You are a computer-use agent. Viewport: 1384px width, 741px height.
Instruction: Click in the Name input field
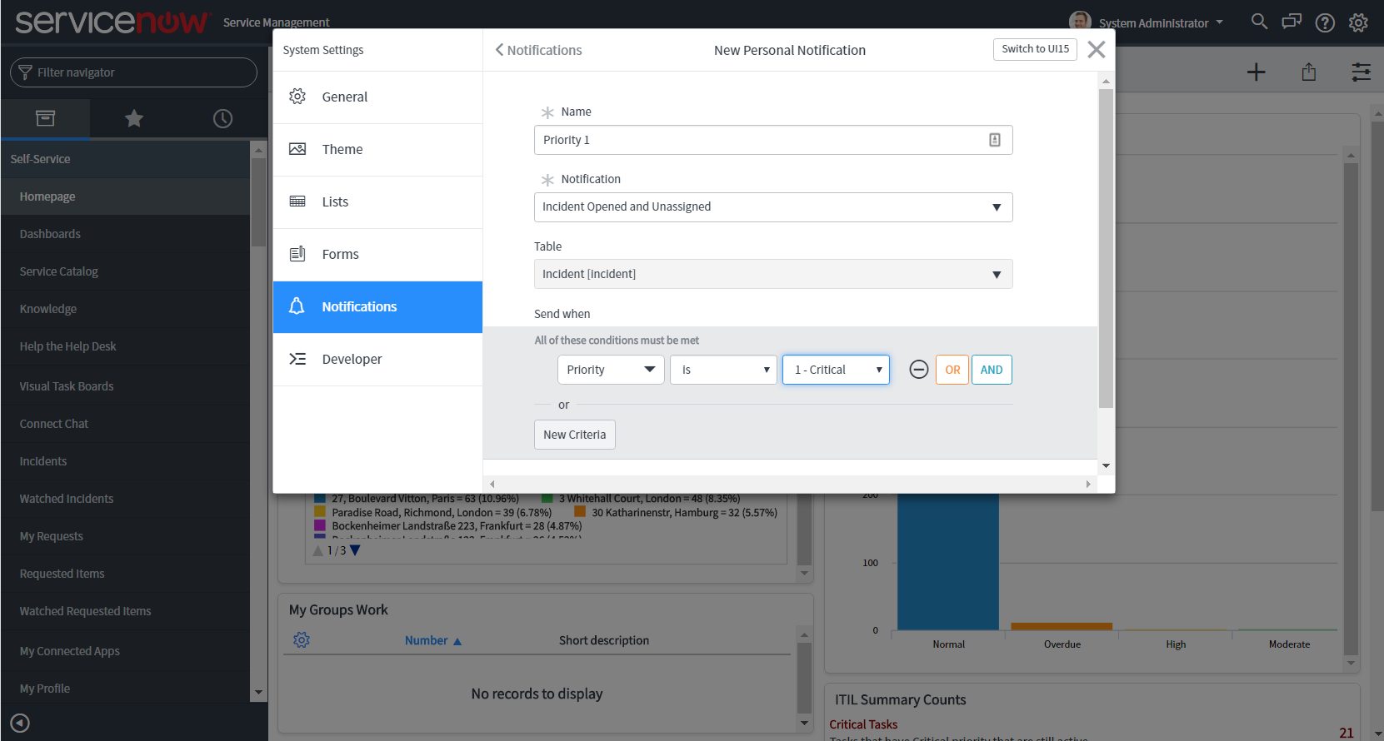(773, 140)
